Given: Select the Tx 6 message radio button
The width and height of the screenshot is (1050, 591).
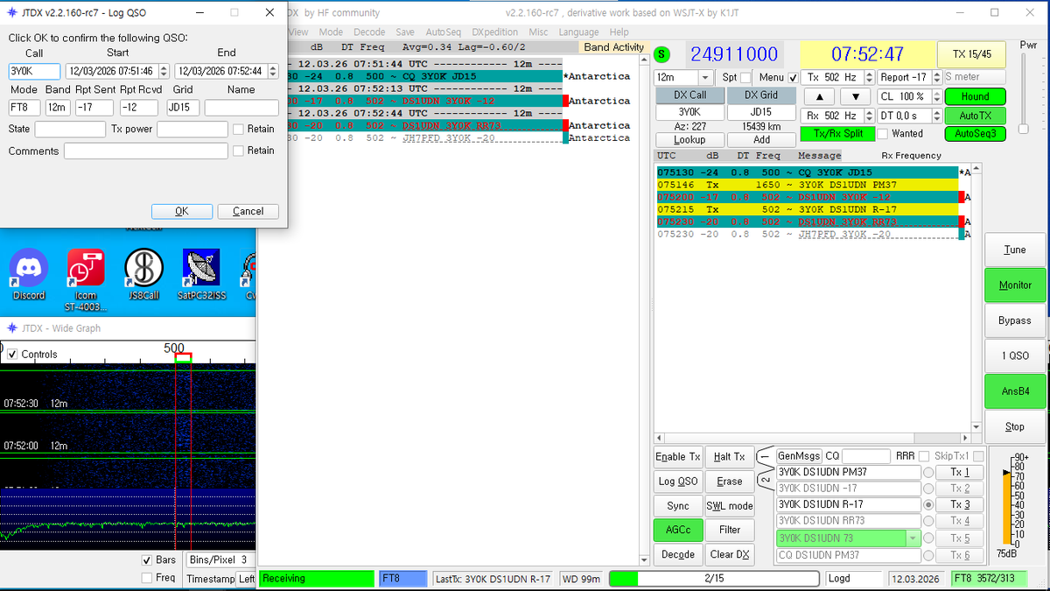Looking at the screenshot, I should pyautogui.click(x=927, y=555).
